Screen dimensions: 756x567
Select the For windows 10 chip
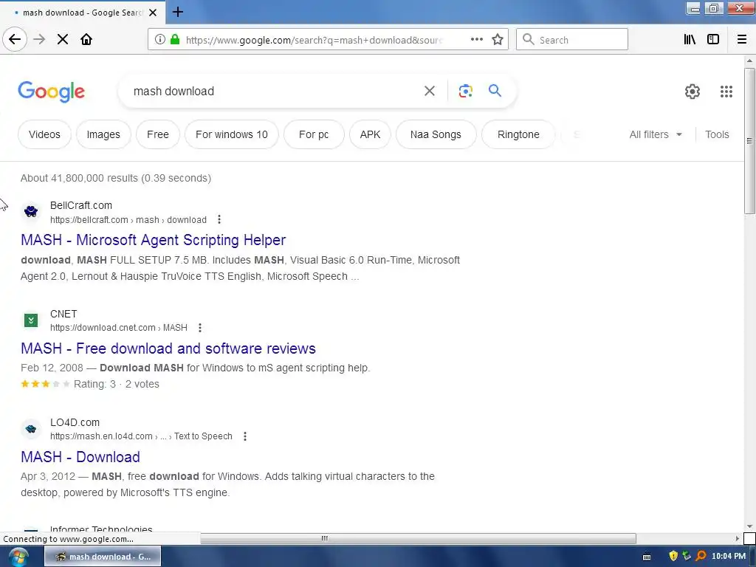tap(231, 134)
